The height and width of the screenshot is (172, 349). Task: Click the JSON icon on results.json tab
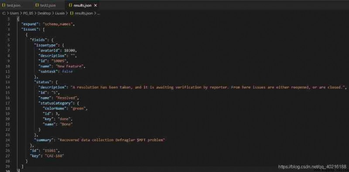pyautogui.click(x=71, y=5)
